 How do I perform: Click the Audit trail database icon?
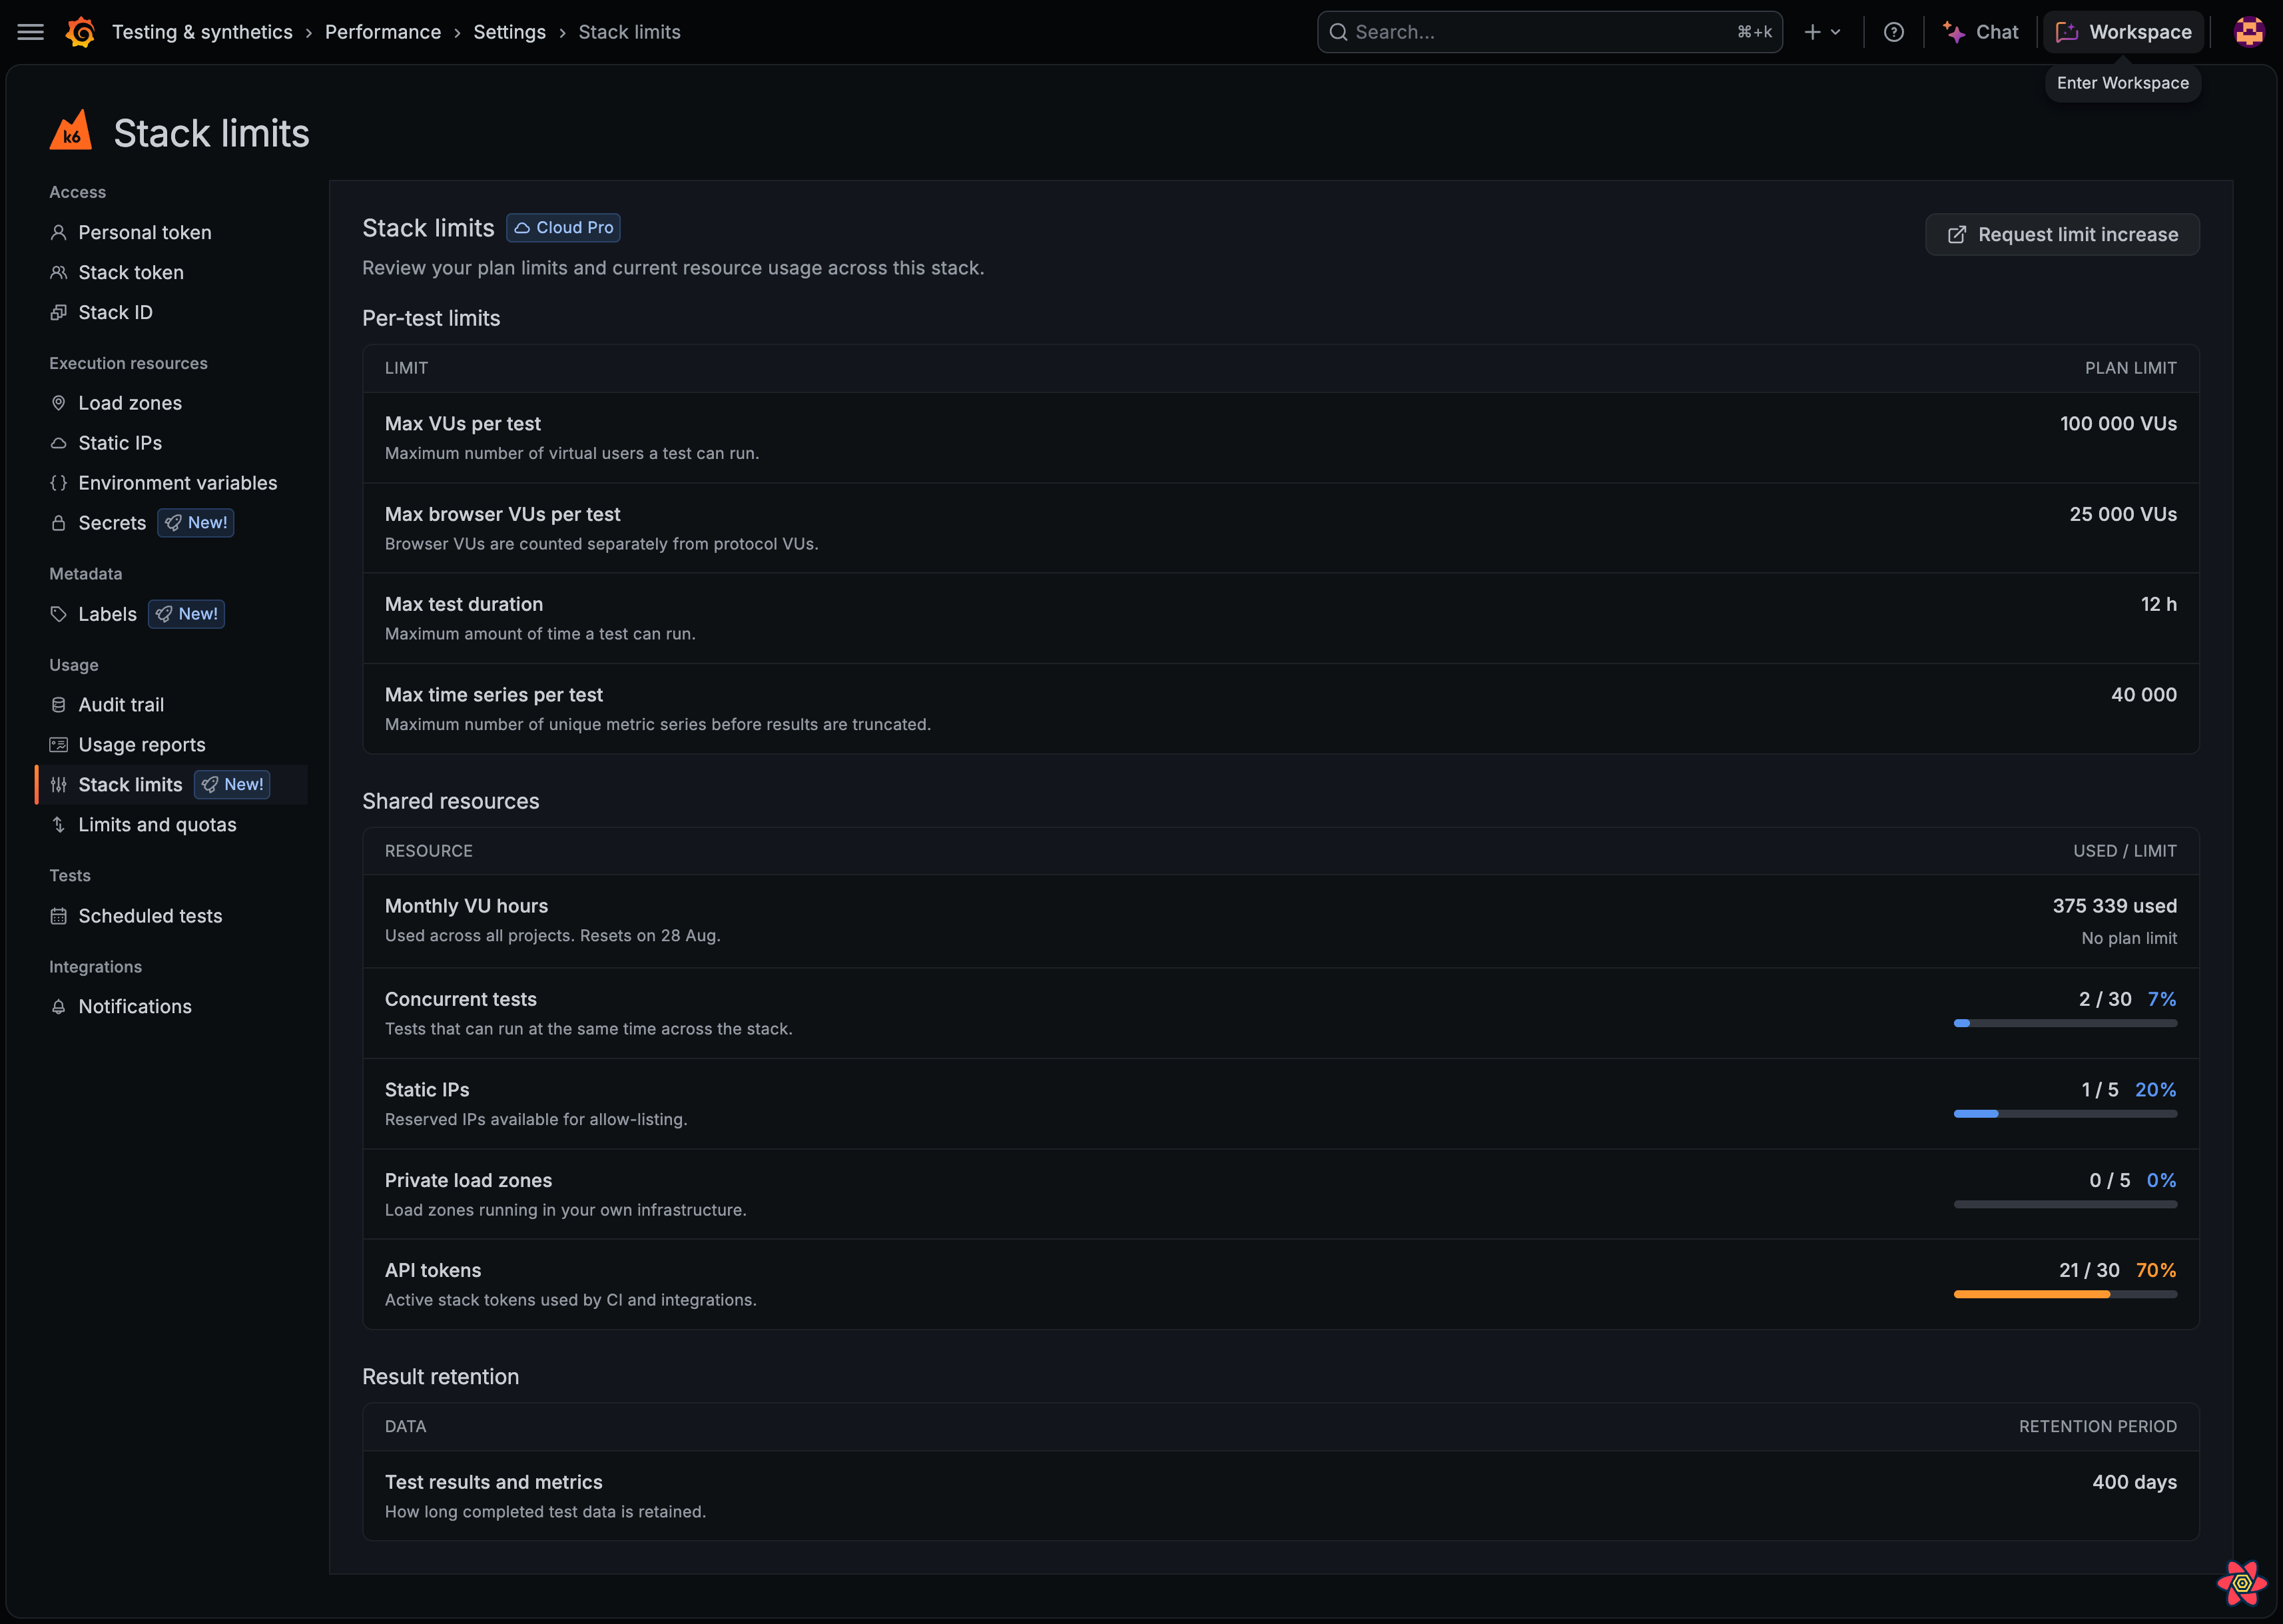coord(59,705)
